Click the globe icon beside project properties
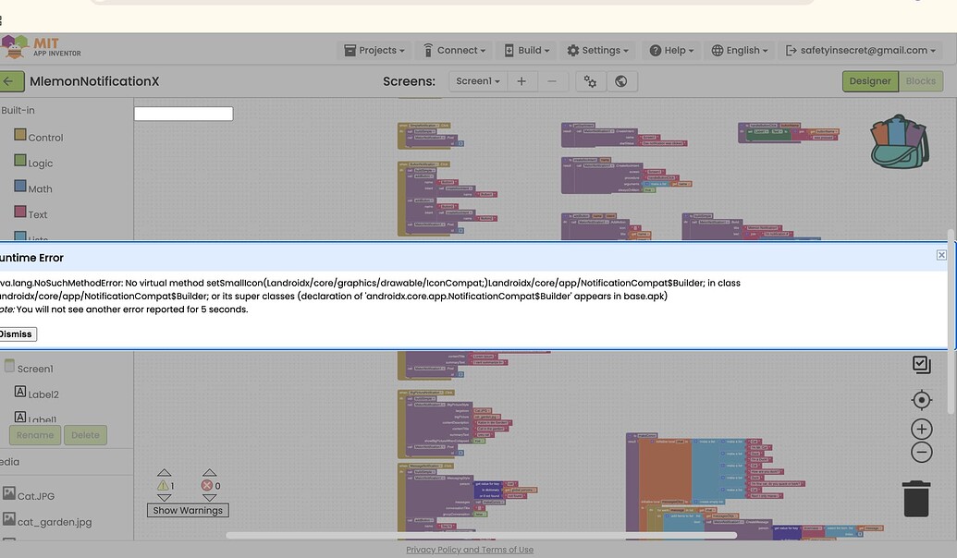Viewport: 957px width, 558px height. 621,81
